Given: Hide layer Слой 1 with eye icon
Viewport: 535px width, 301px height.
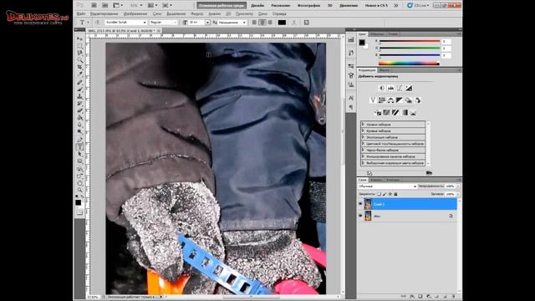Looking at the screenshot, I should click(360, 204).
